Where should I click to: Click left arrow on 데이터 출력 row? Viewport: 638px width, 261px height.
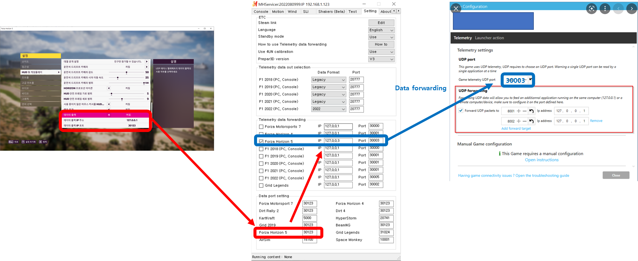pyautogui.click(x=109, y=115)
